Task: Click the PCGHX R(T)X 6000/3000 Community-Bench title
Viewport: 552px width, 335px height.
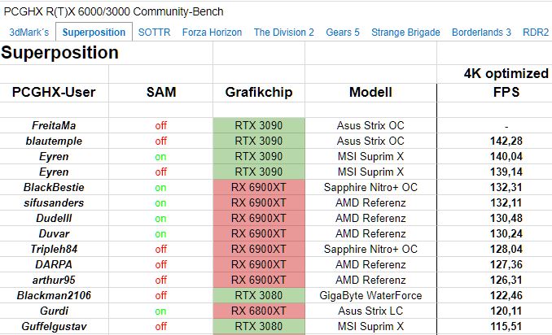Action: [x=113, y=11]
